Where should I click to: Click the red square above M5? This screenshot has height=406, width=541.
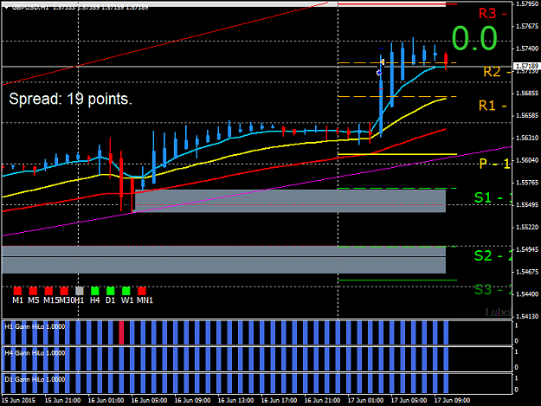click(x=33, y=291)
